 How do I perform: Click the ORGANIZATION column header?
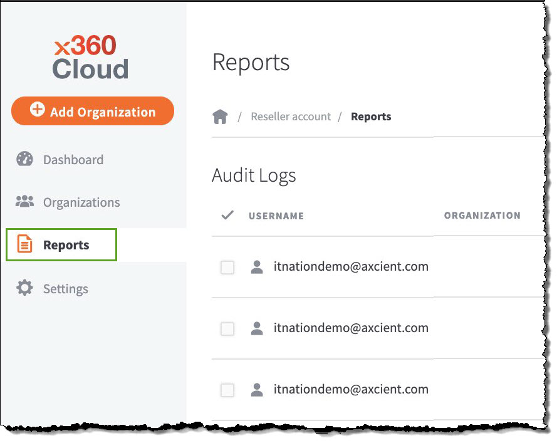(x=483, y=215)
